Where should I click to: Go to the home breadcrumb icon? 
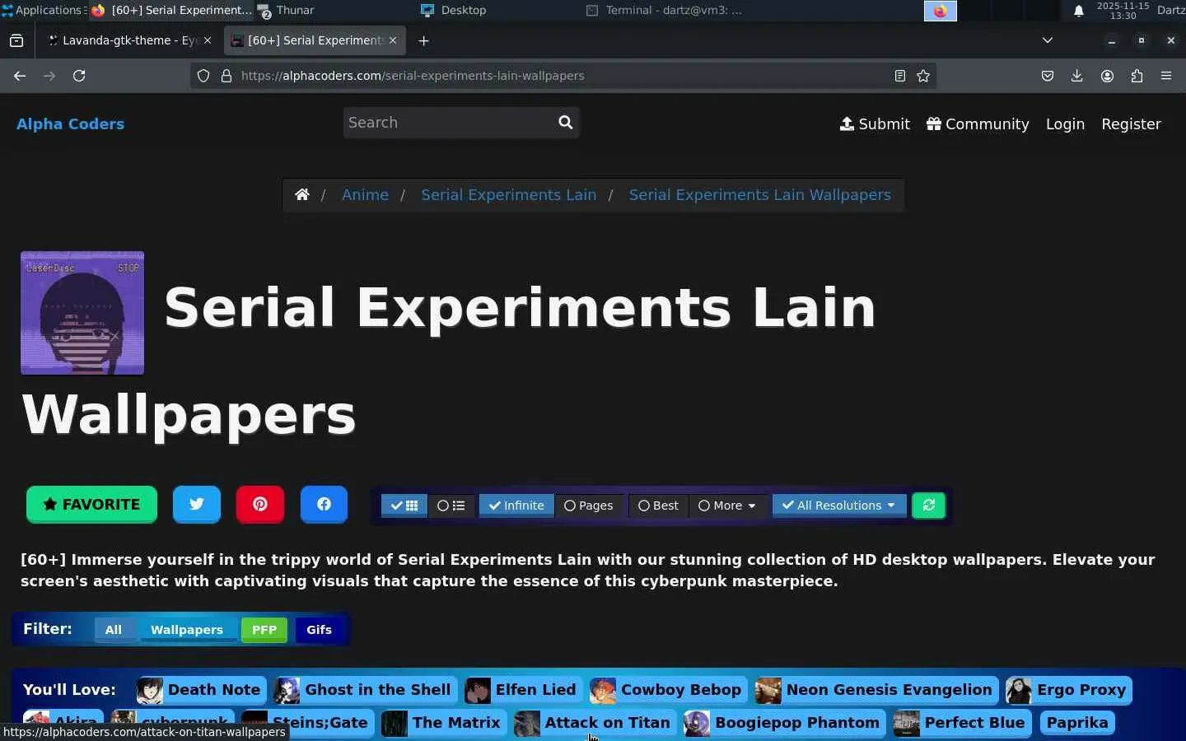[302, 195]
